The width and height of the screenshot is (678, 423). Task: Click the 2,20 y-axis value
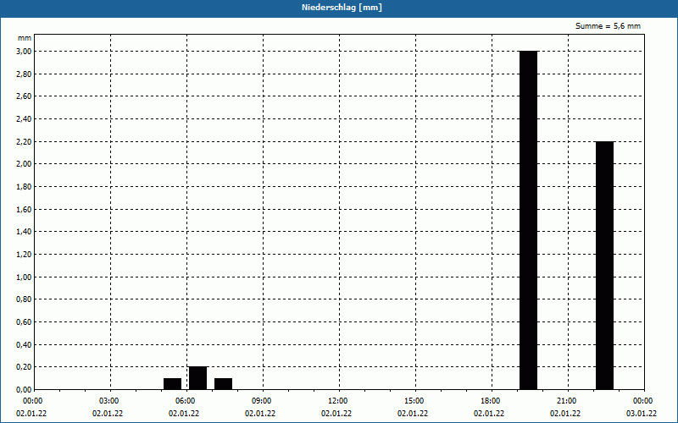click(x=24, y=141)
